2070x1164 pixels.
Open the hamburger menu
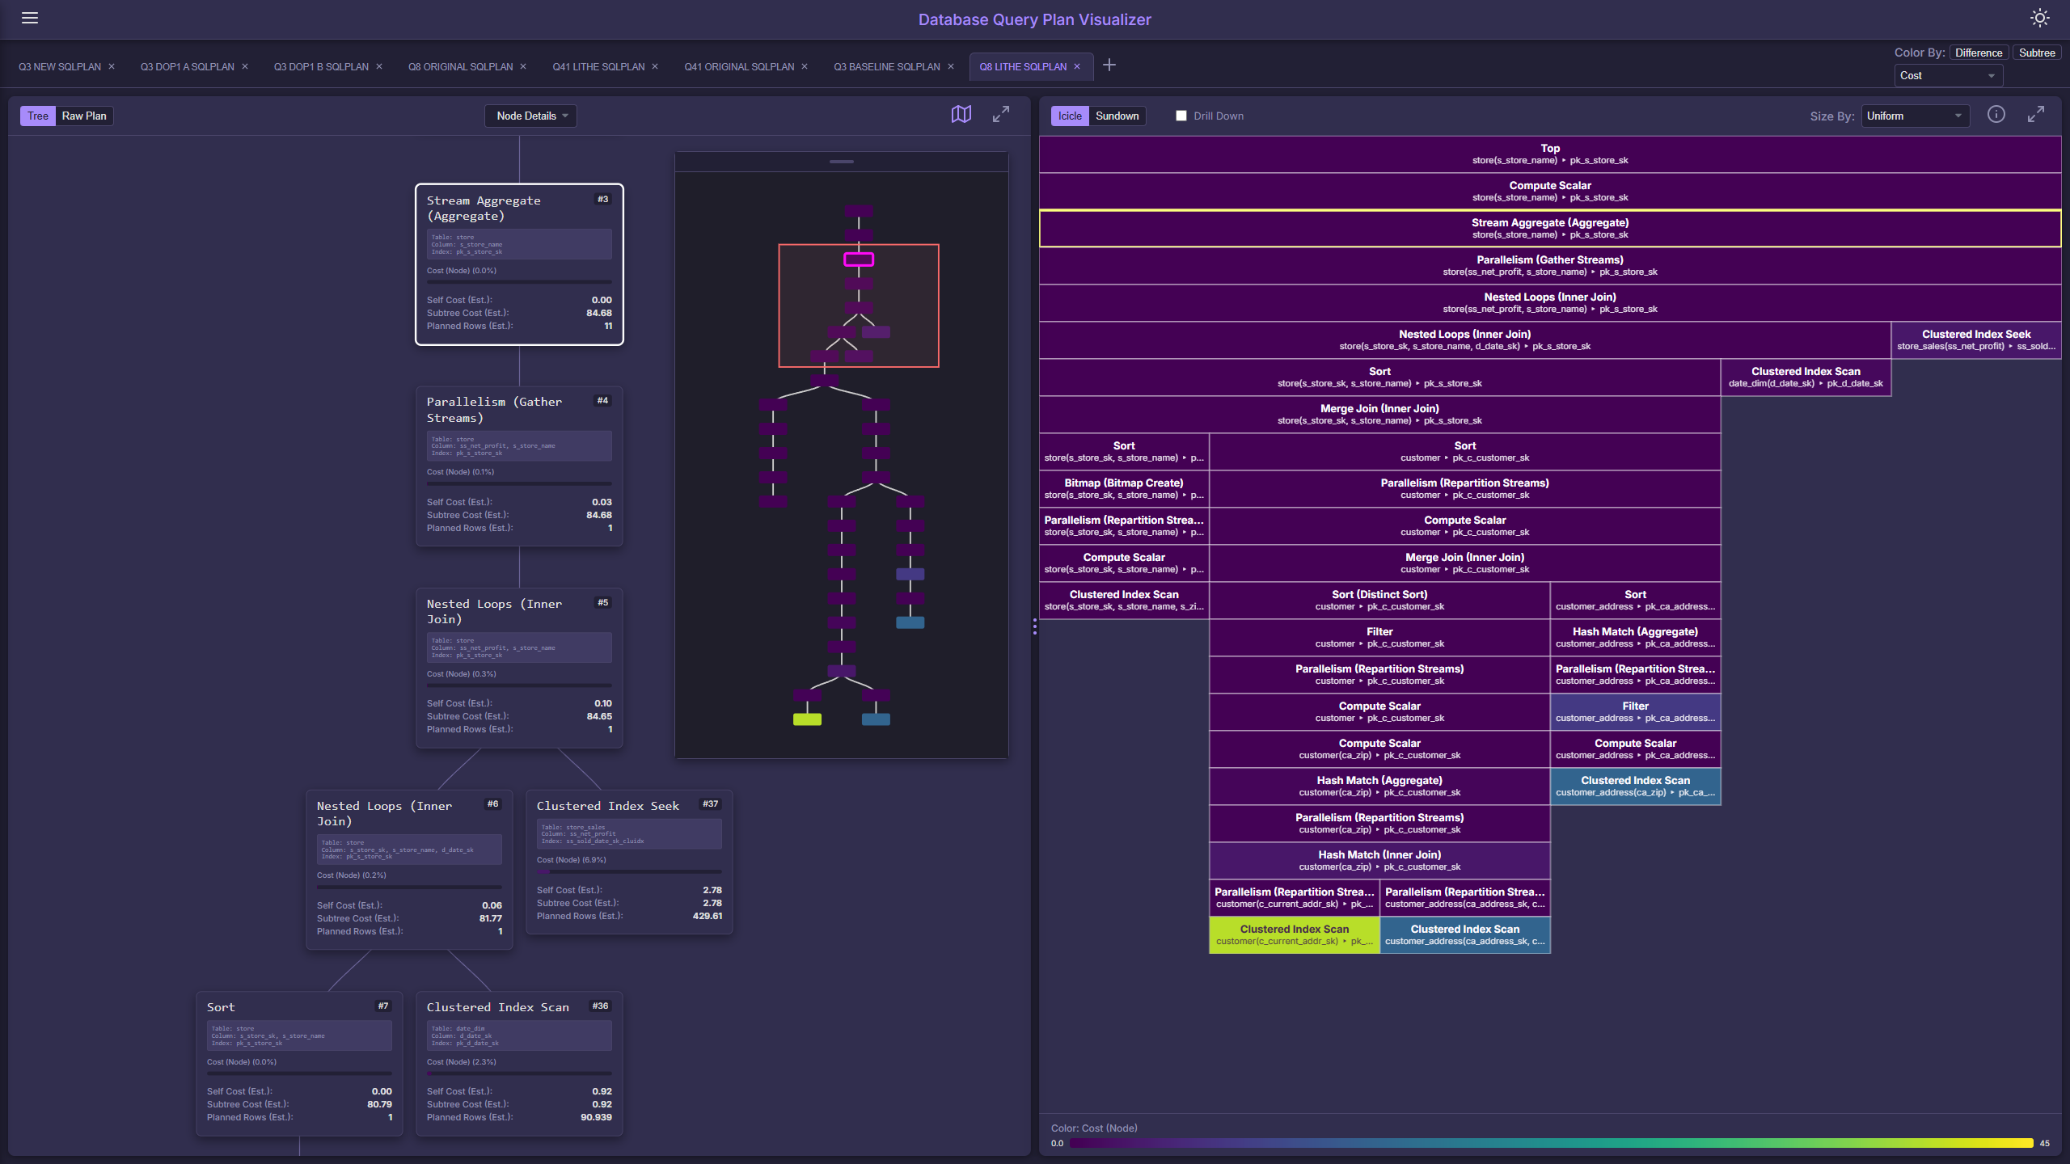coord(30,18)
